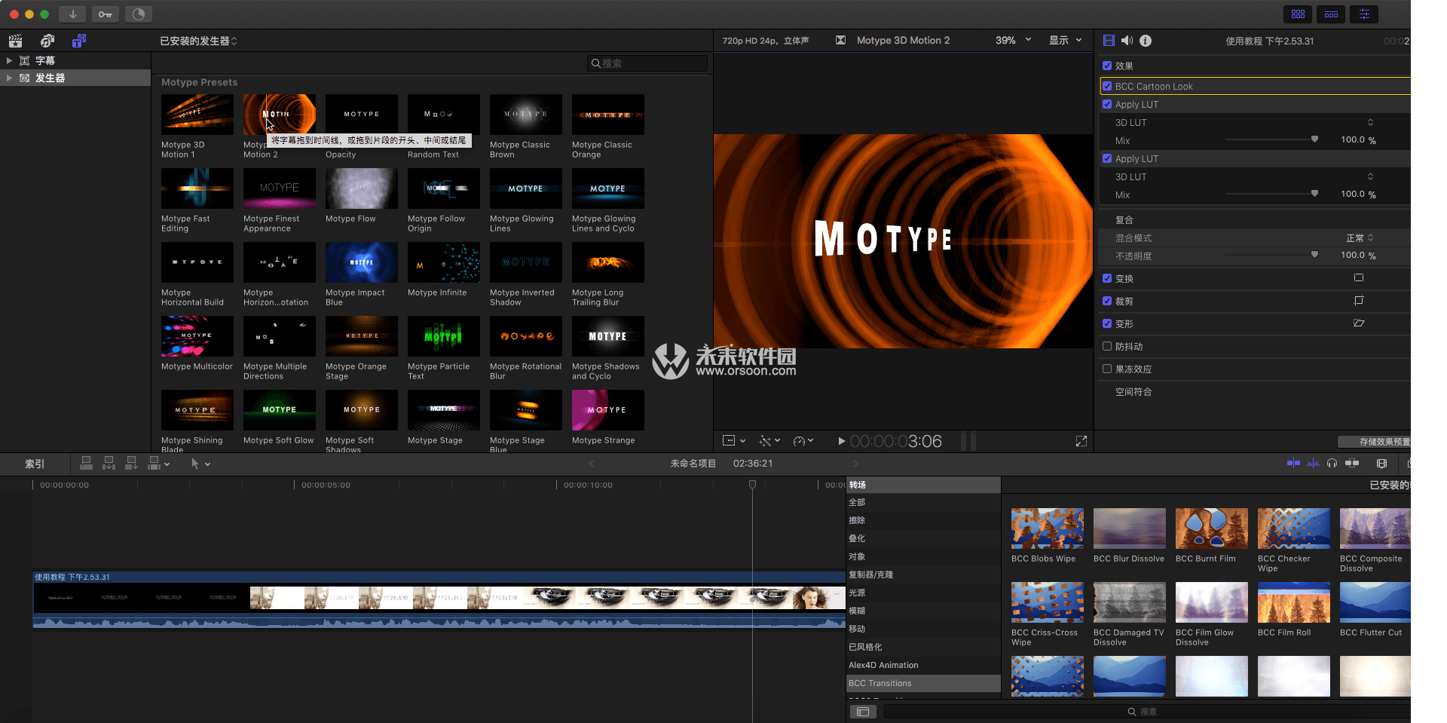Open the photos and audio sidebar icon
Viewport: 1447px width, 723px height.
pos(47,41)
